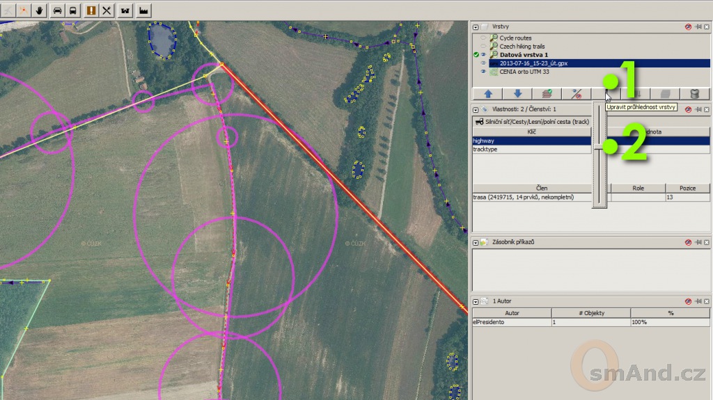Click the show/hide layer eye button
Viewport: 713px width, 400px height.
577,94
